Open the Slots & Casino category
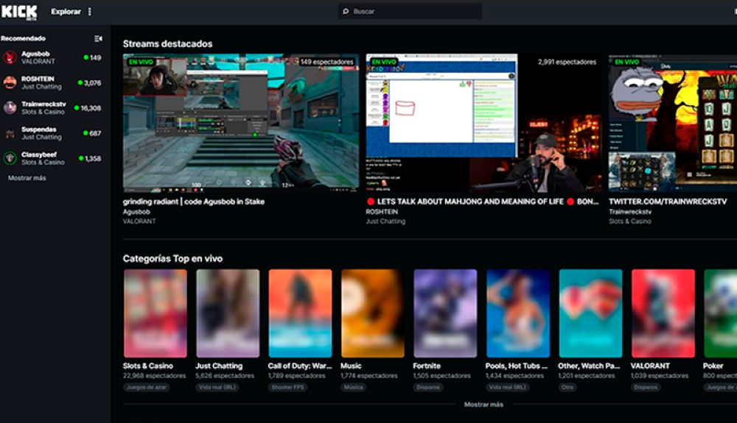The height and width of the screenshot is (423, 737). [155, 313]
